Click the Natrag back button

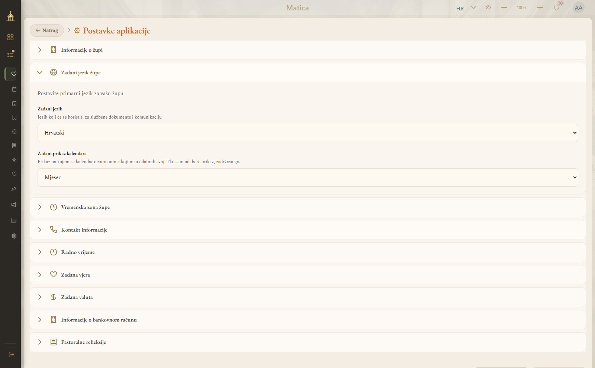(47, 30)
